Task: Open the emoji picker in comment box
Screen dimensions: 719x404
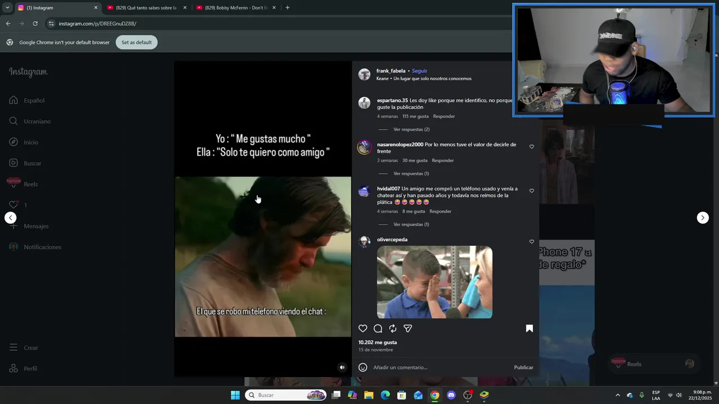Action: click(363, 368)
